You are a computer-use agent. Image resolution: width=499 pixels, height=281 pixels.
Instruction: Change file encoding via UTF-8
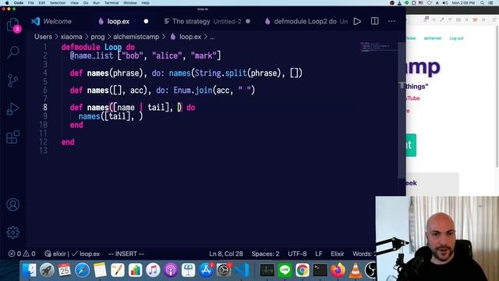[x=297, y=254]
